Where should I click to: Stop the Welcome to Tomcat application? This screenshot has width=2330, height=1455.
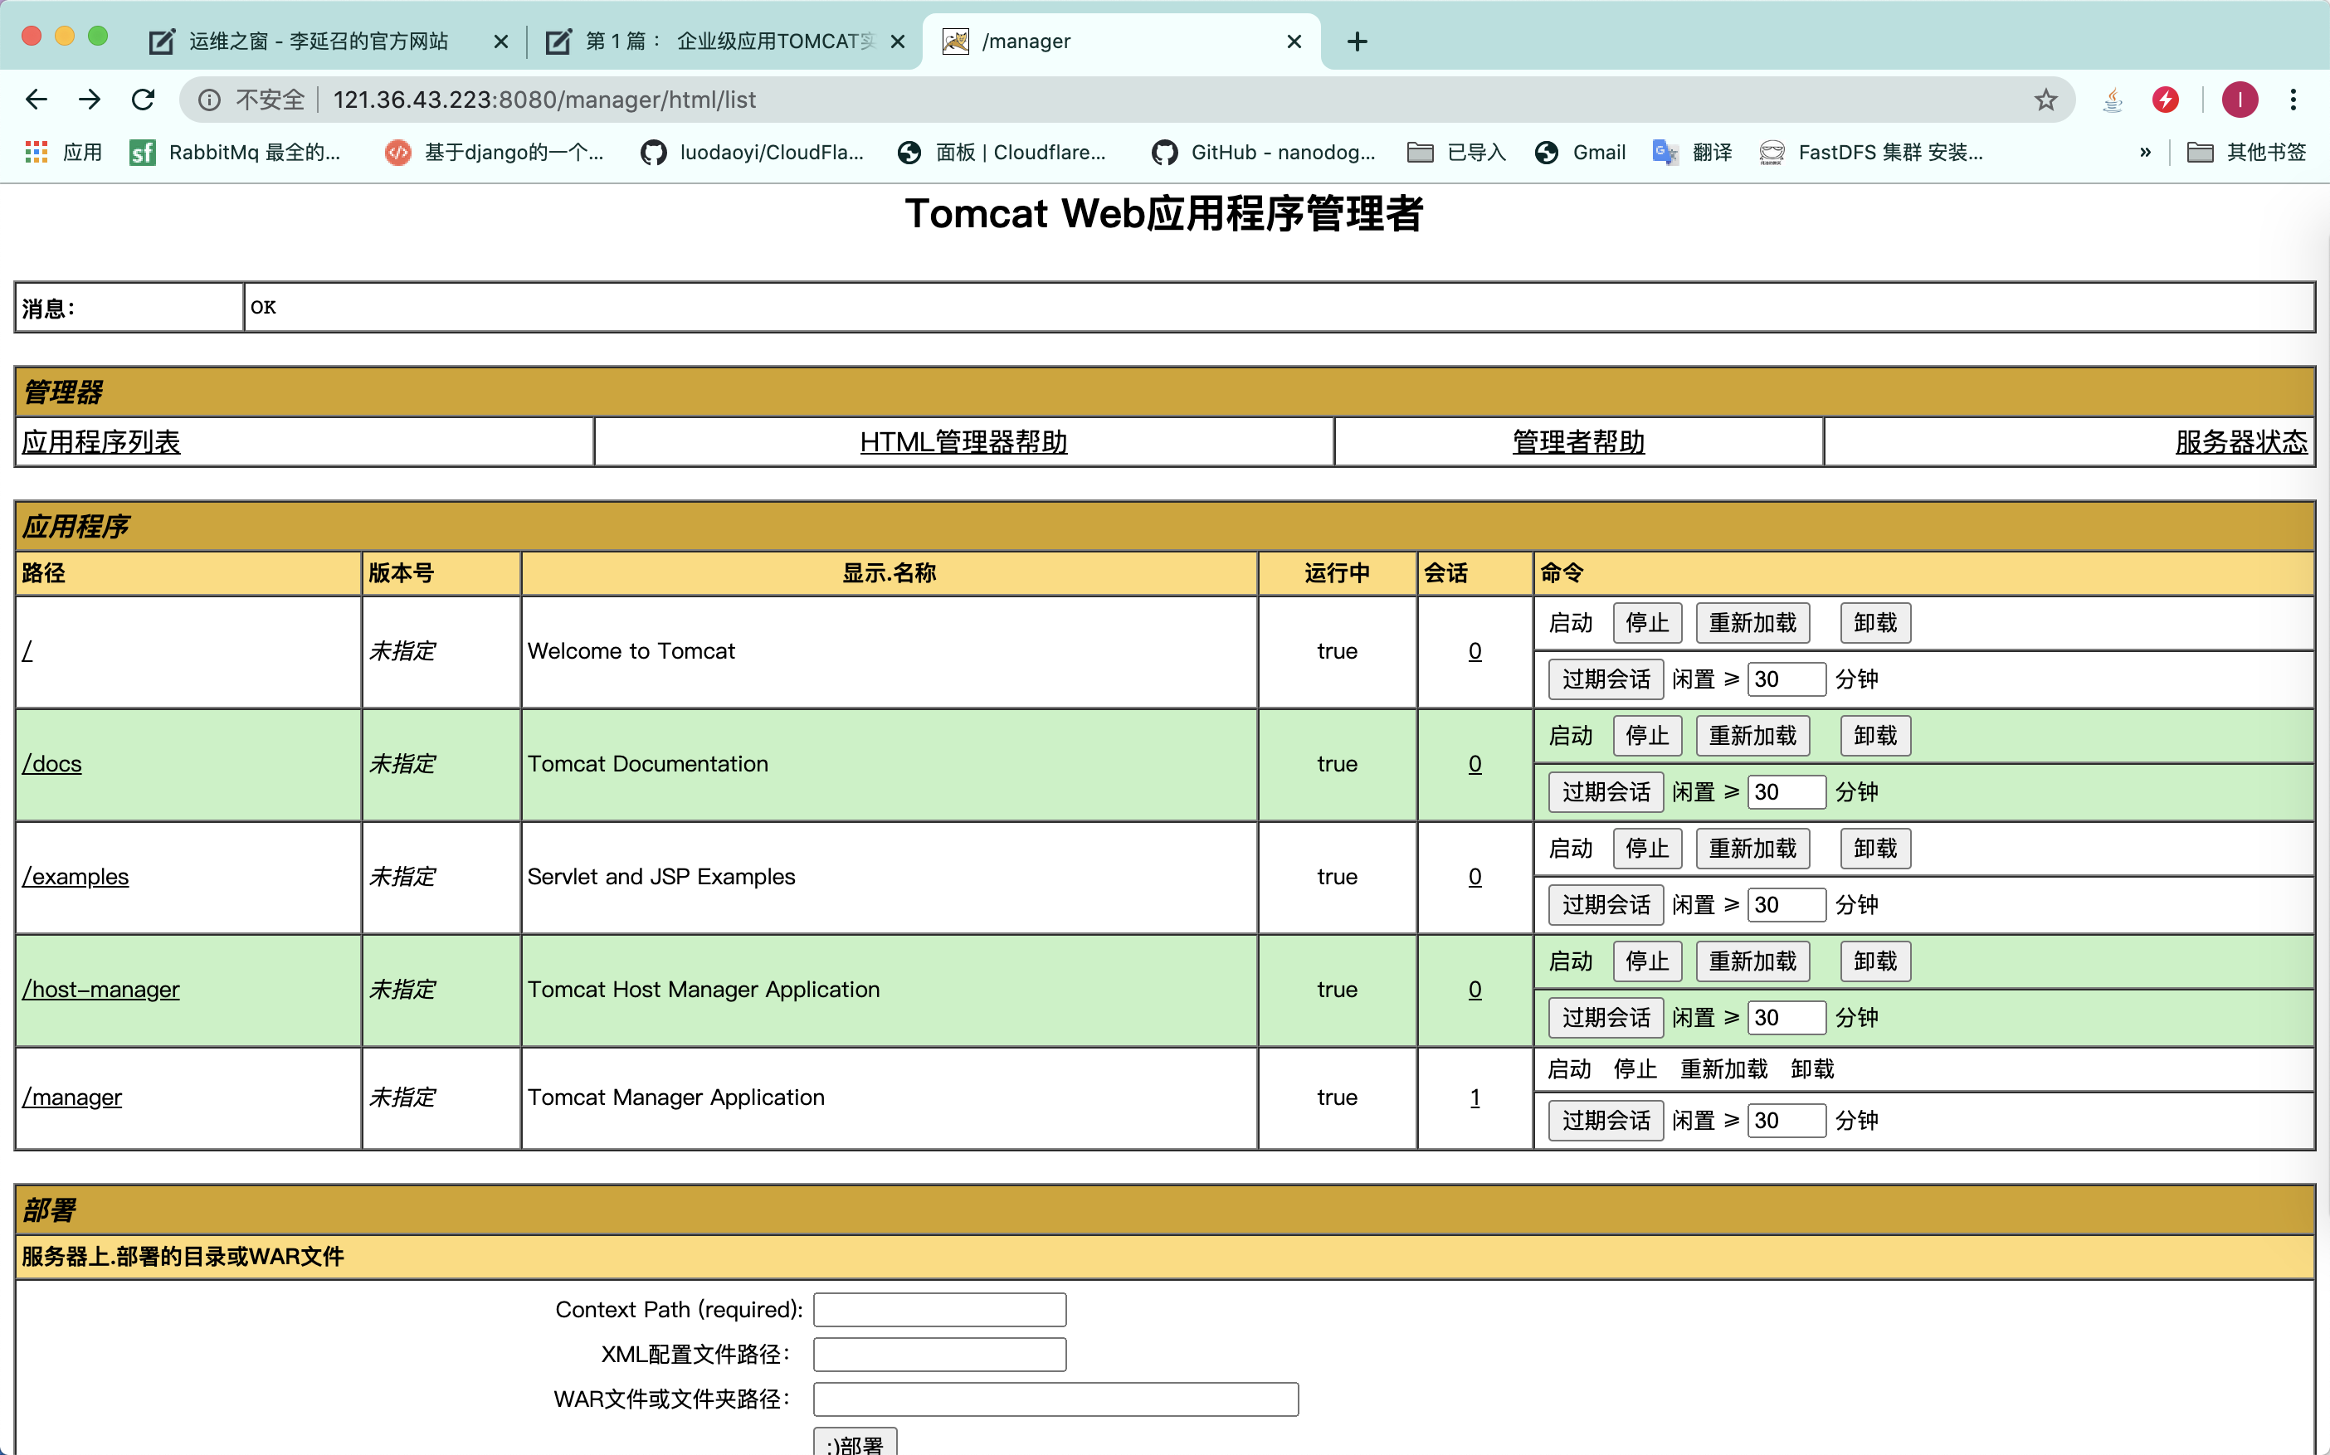click(x=1647, y=623)
